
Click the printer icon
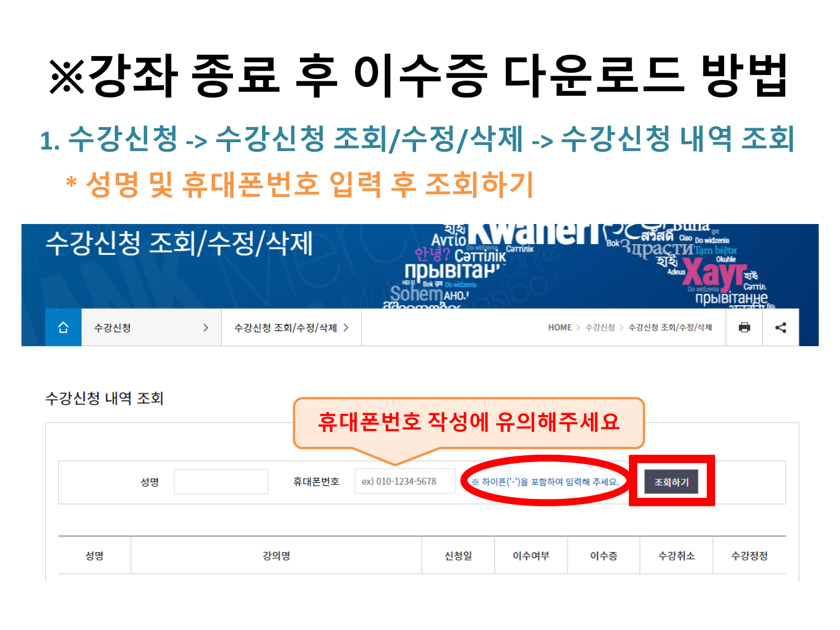click(744, 328)
